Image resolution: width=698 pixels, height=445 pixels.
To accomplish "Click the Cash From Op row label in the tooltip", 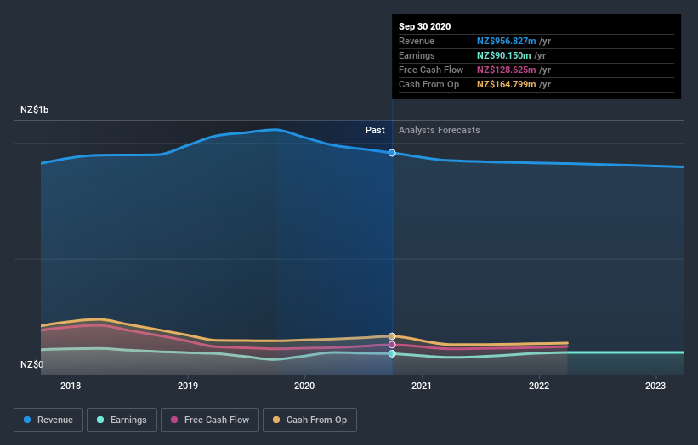I will coord(428,84).
